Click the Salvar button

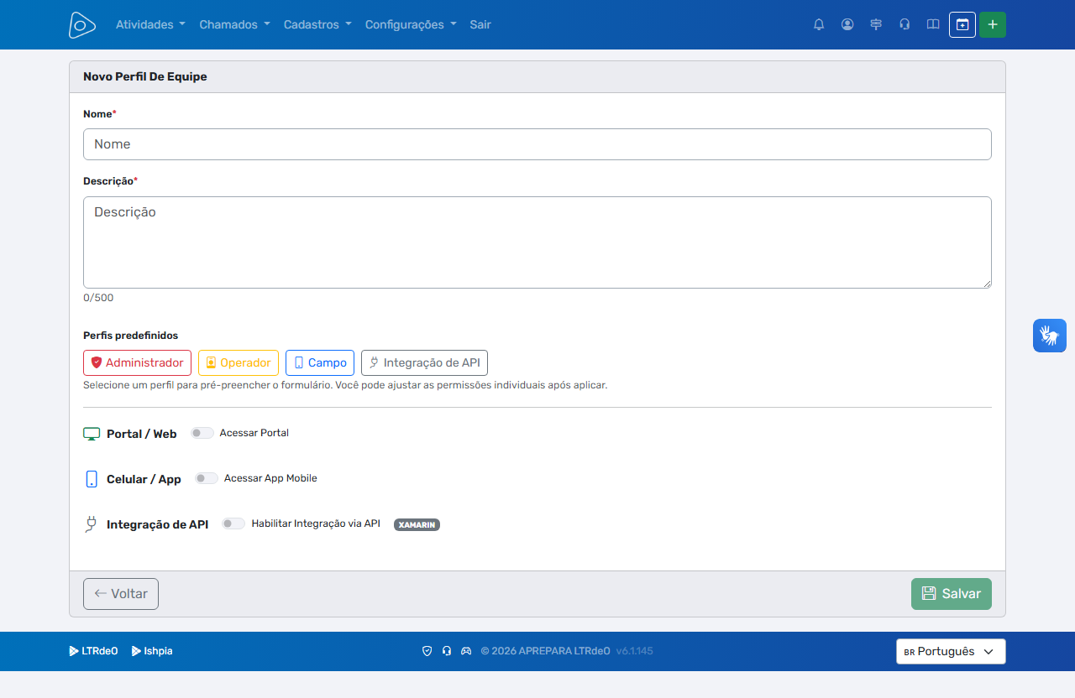(952, 594)
